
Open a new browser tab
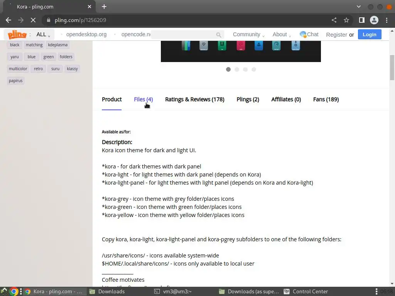[104, 7]
